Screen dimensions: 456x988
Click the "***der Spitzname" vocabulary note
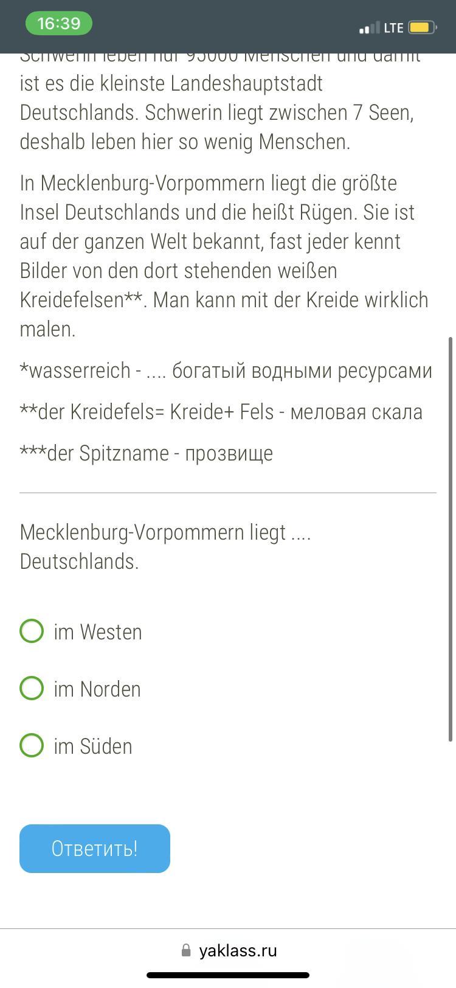click(x=146, y=453)
